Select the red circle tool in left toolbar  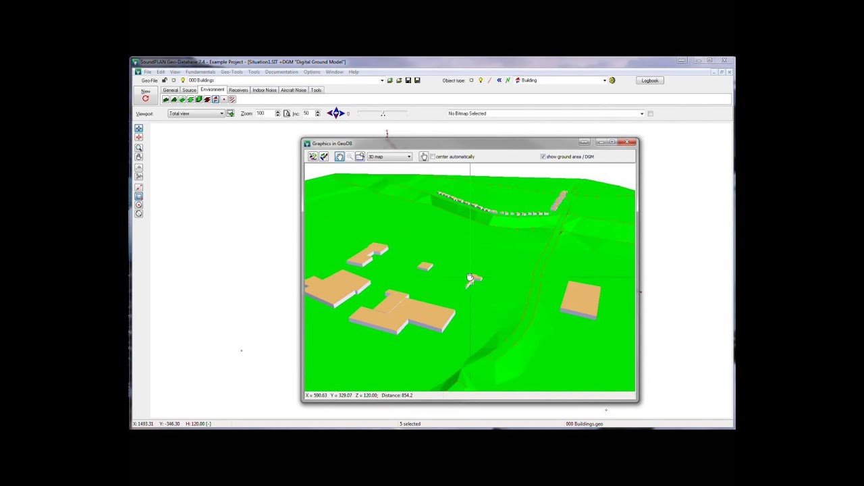tap(138, 205)
